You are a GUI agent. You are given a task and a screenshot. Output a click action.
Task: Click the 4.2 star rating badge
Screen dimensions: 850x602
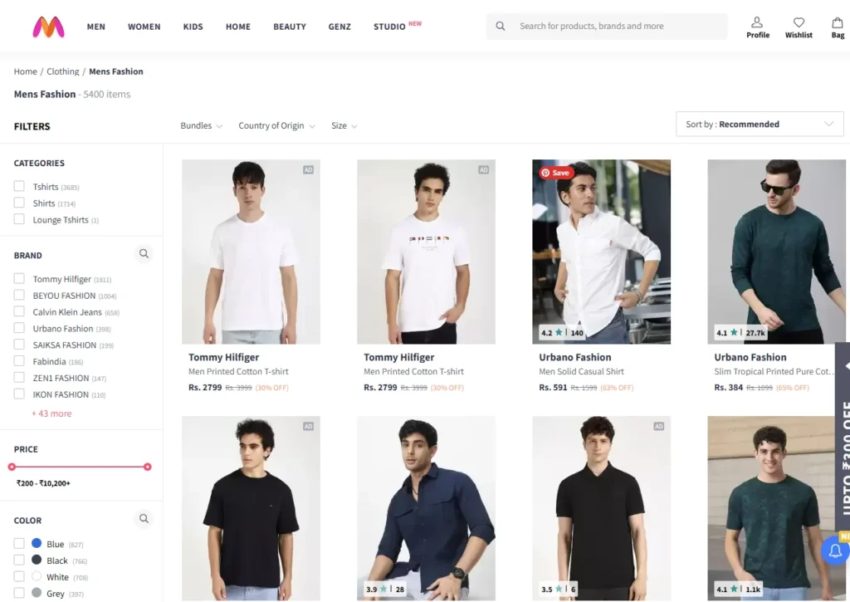click(x=562, y=332)
